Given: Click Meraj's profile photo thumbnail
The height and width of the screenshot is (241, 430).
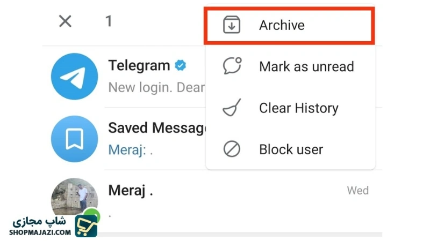Looking at the screenshot, I should (74, 196).
